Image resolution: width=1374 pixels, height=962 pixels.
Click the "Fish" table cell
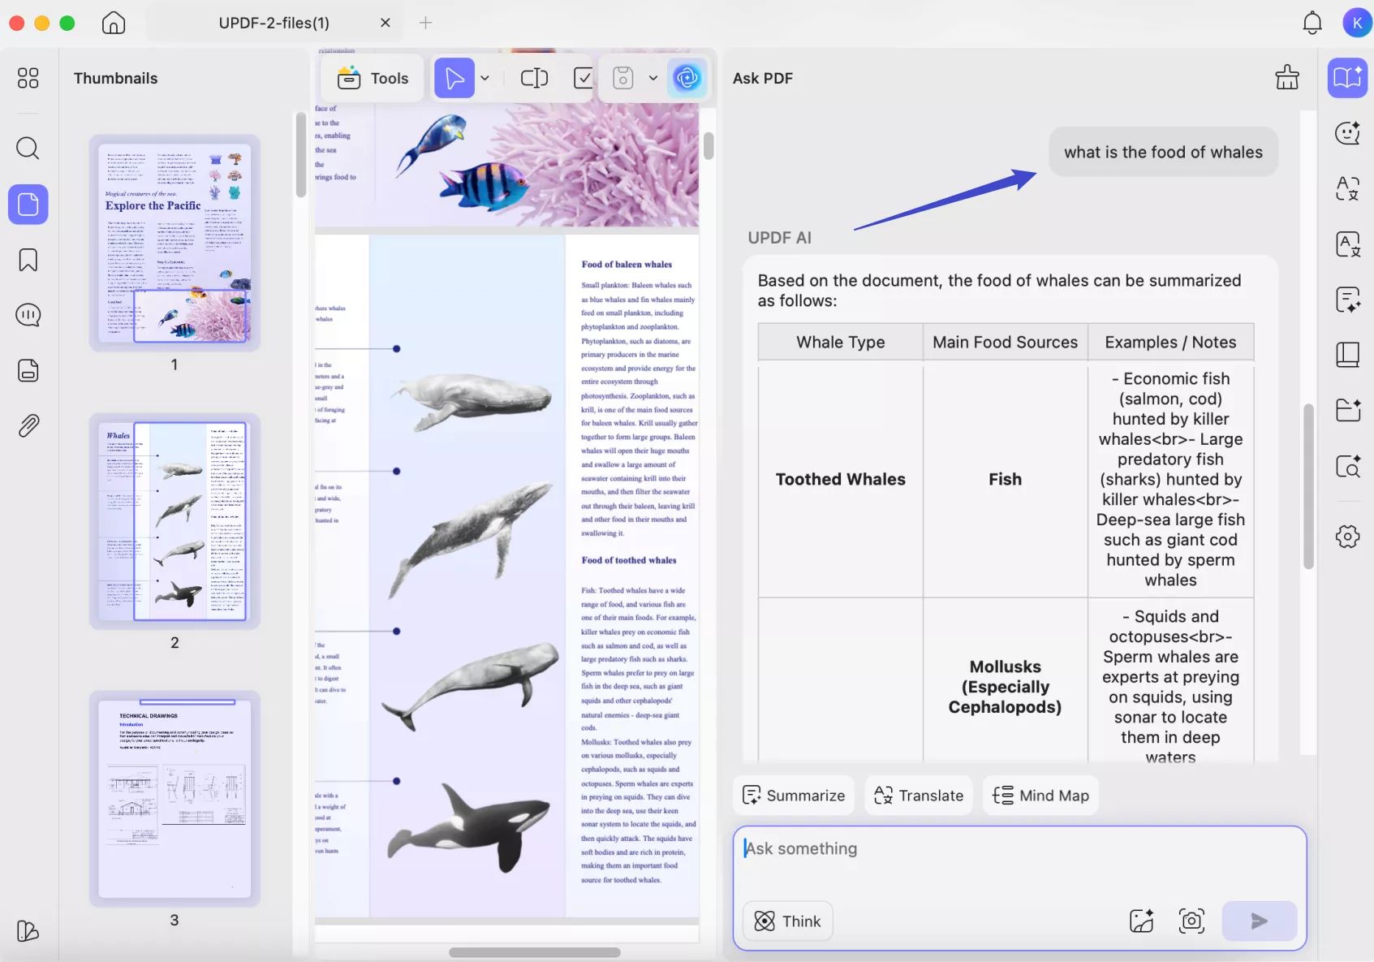(1005, 479)
